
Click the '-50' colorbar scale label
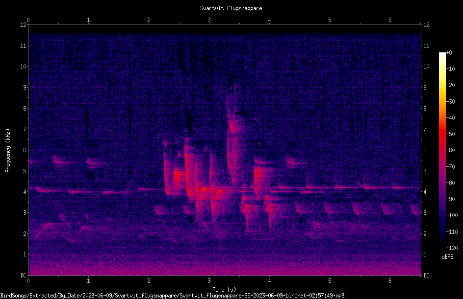coord(451,134)
